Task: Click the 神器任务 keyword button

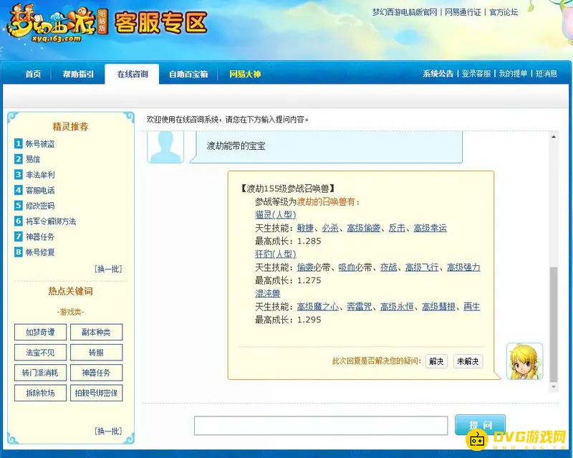Action: point(96,373)
